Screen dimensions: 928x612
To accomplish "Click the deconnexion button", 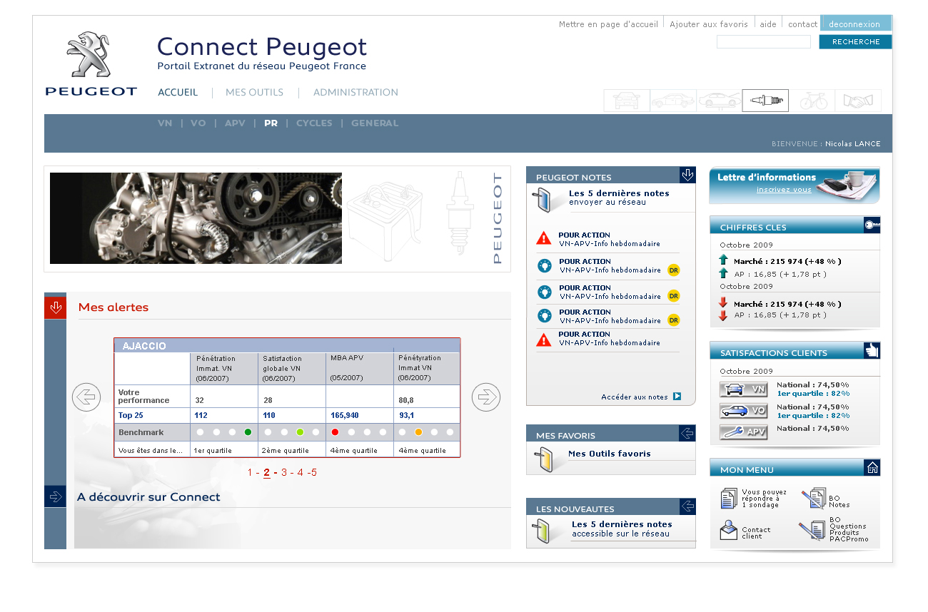I will (856, 24).
